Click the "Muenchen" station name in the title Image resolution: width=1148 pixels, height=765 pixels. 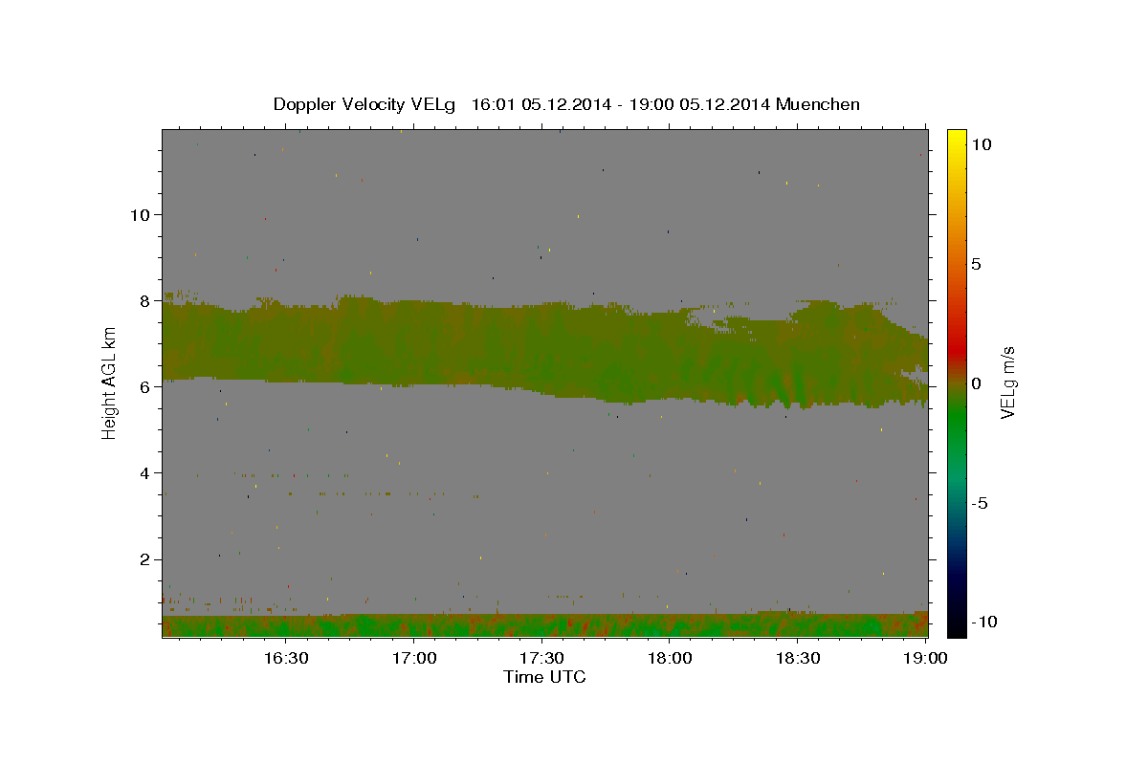click(x=818, y=104)
